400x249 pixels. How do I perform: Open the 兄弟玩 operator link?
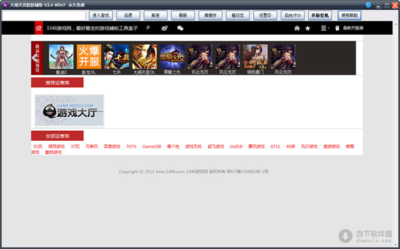pos(91,146)
